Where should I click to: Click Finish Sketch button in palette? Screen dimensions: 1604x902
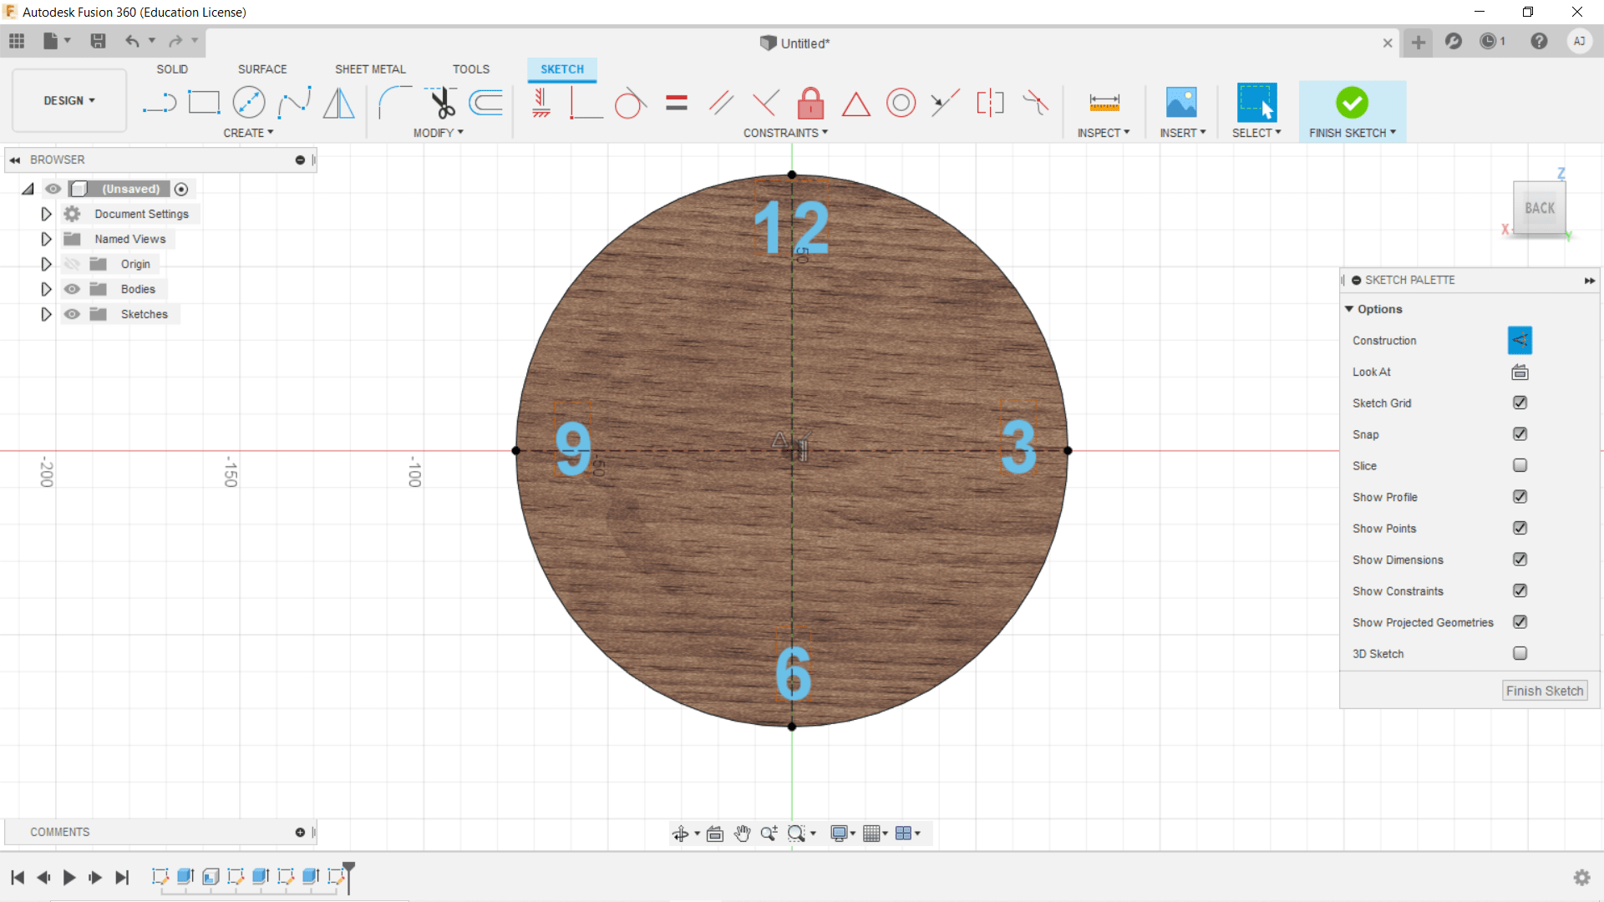click(x=1544, y=691)
